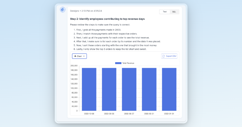242x127 pixels.
Task: Open the Chart type dropdown
Action: (79, 56)
